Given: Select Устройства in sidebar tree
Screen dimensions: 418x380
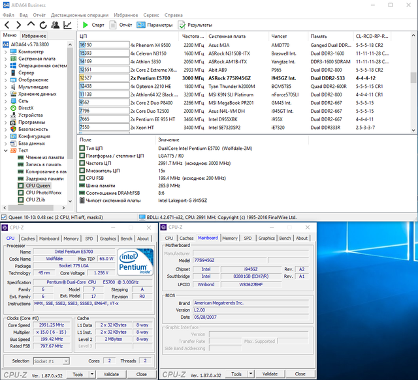Looking at the screenshot, I should point(31,115).
